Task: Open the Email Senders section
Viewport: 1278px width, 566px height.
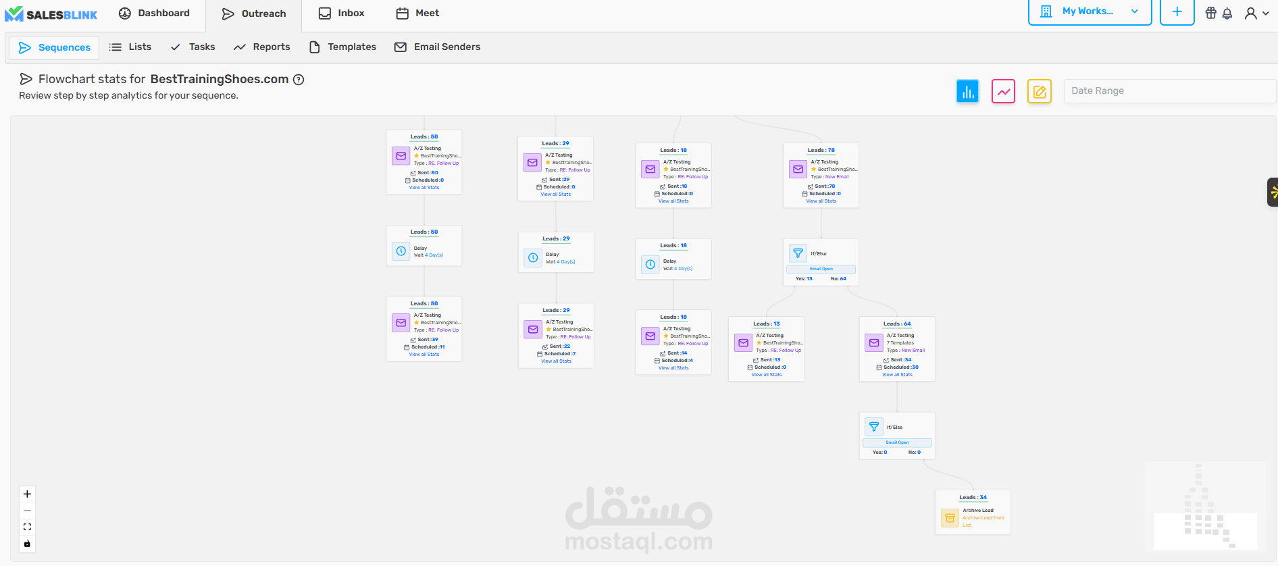Action: [x=438, y=47]
